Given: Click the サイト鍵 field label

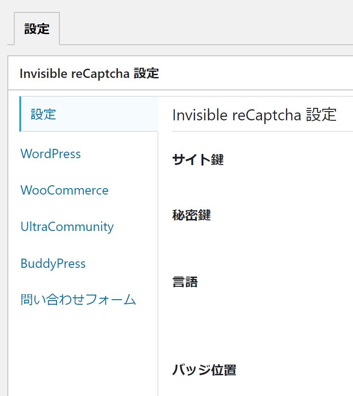Looking at the screenshot, I should coord(198,160).
